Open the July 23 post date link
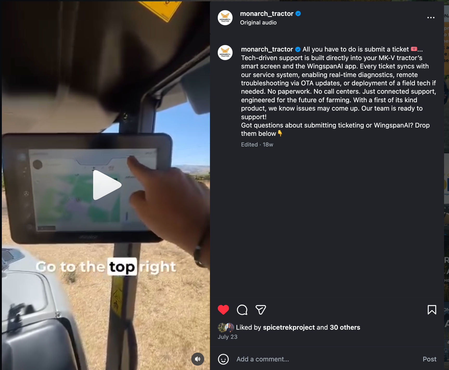The width and height of the screenshot is (449, 370). coord(228,337)
